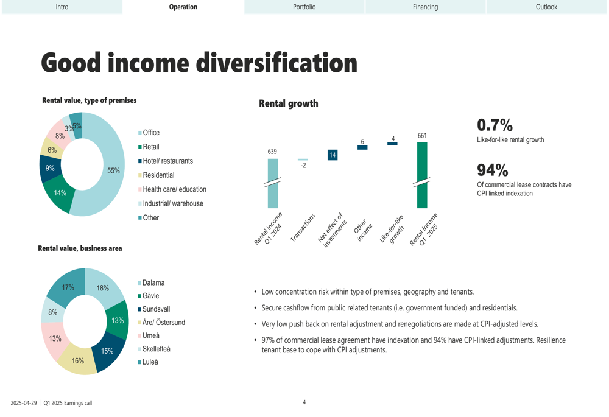
Task: Click the Åre/ Östersund legend swatch
Action: coord(139,323)
